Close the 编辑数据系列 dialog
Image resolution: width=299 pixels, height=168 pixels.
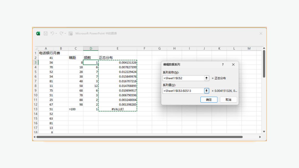point(233,64)
